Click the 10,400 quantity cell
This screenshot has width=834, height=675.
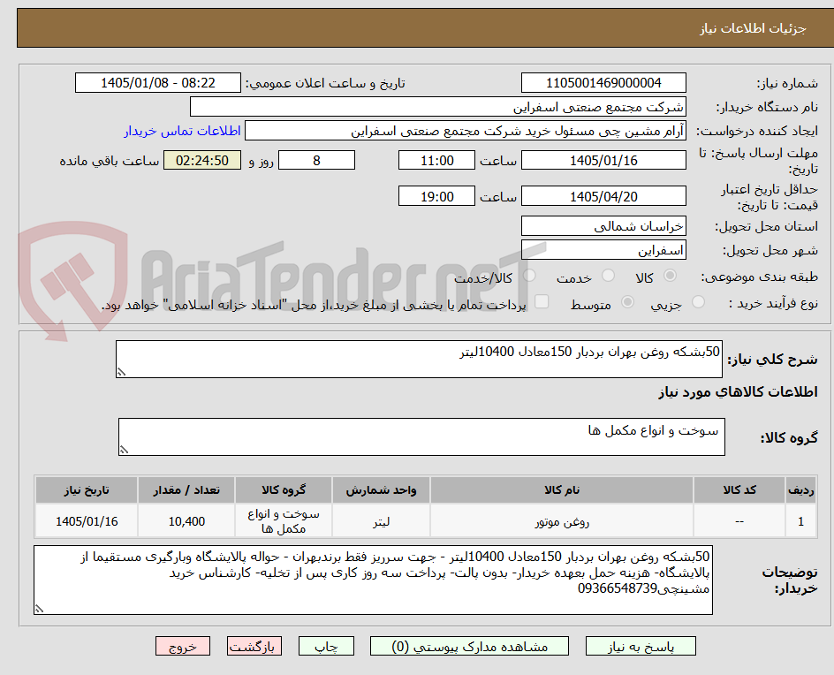tap(186, 521)
